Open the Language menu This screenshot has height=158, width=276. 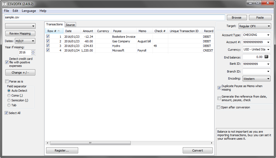point(29,11)
